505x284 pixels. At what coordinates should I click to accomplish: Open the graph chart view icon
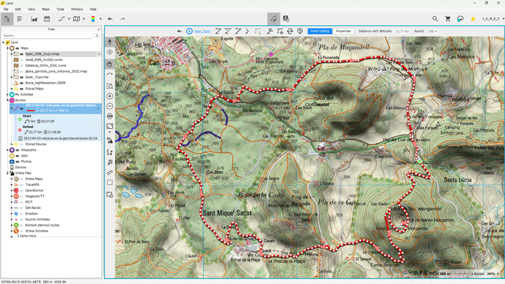(x=34, y=19)
